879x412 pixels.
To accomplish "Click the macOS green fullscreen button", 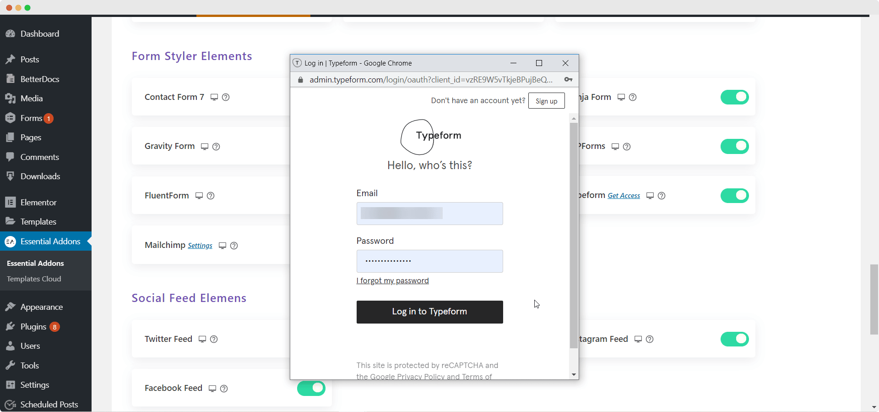I will point(27,8).
